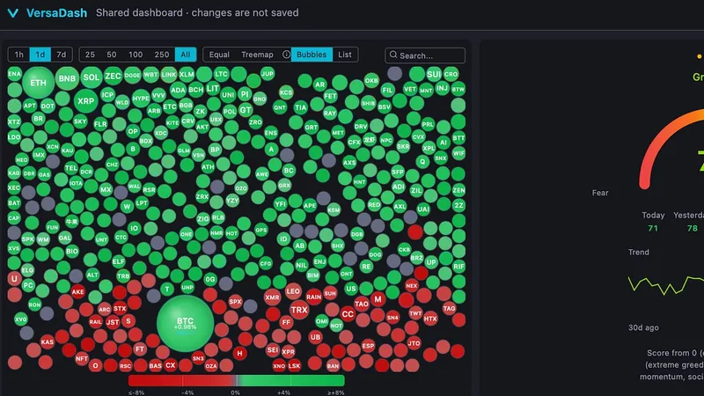Viewport: 704px width, 396px height.
Task: Open the HTX bubble
Action: 430,319
